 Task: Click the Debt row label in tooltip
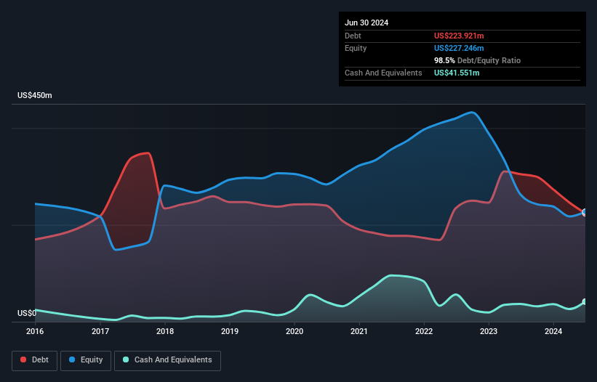[x=353, y=36]
